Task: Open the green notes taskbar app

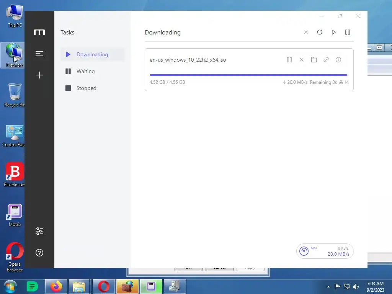Action: [x=32, y=286]
